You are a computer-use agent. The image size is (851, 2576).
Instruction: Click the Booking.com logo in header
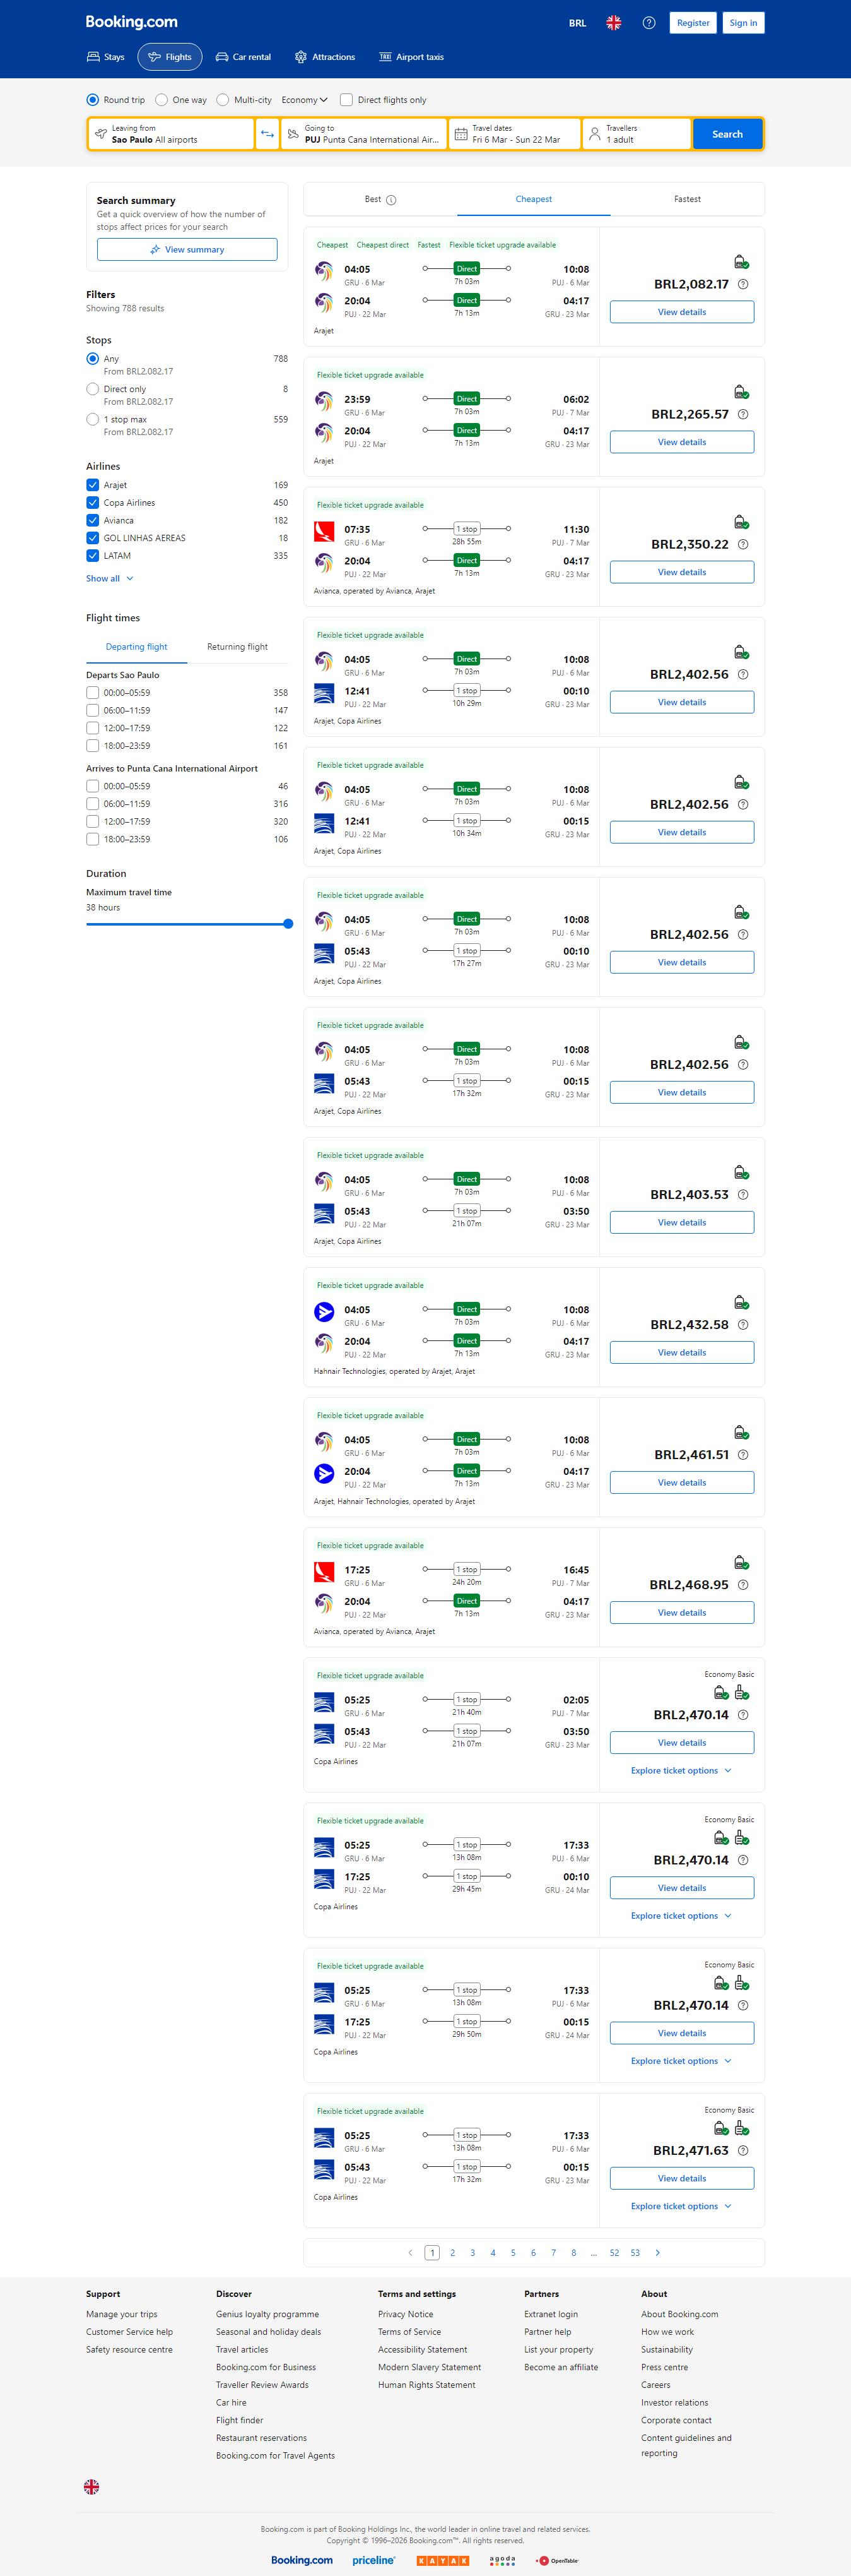coord(131,22)
